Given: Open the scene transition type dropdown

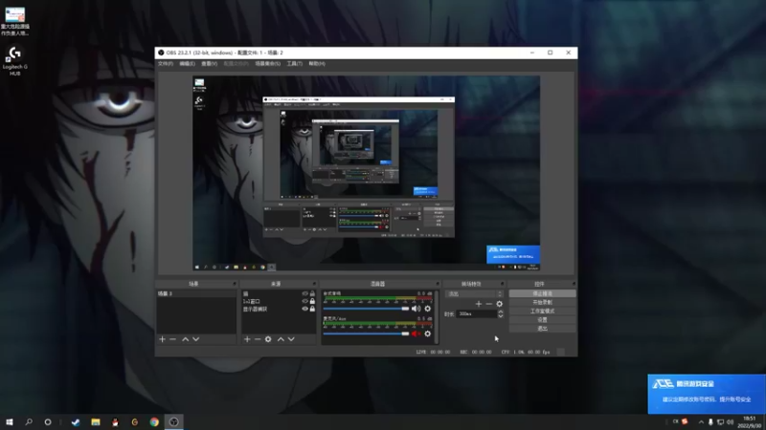Looking at the screenshot, I should [473, 293].
